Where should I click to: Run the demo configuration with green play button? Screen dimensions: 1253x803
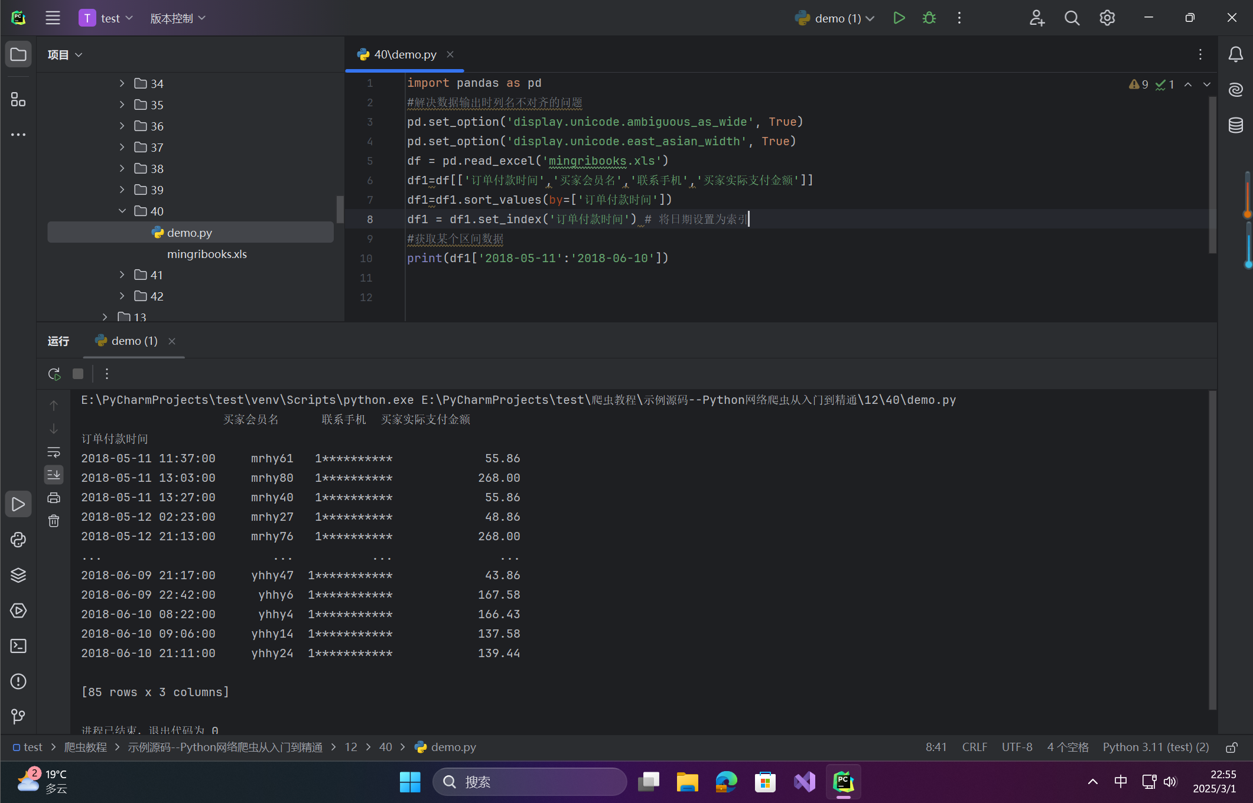tap(899, 18)
